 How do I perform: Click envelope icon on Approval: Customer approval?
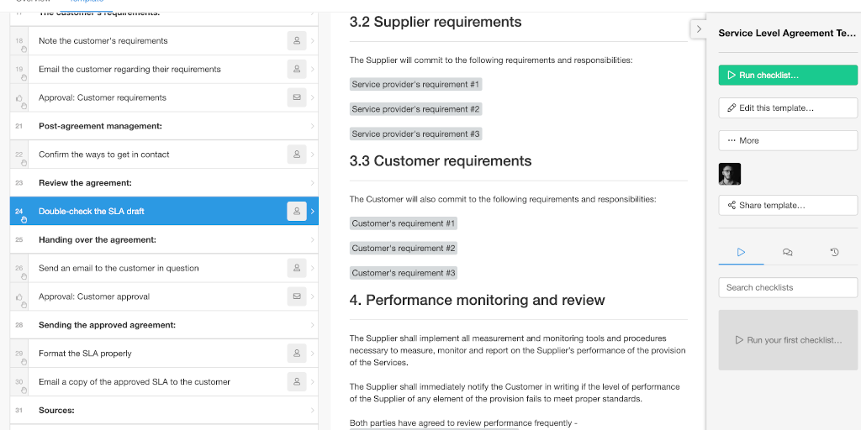pyautogui.click(x=297, y=296)
